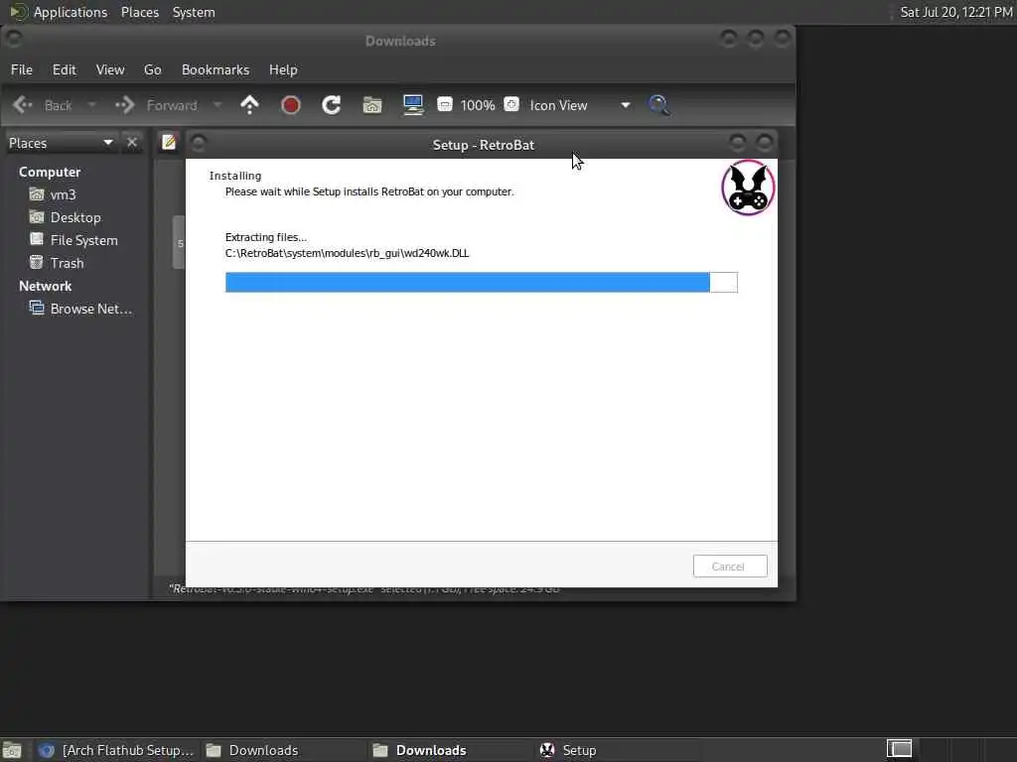This screenshot has width=1017, height=762.
Task: Open the Home folder icon
Action: (372, 105)
